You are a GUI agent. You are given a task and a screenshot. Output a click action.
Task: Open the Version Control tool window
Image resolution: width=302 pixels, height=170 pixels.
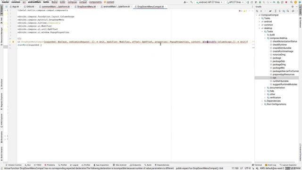[x=14, y=165]
